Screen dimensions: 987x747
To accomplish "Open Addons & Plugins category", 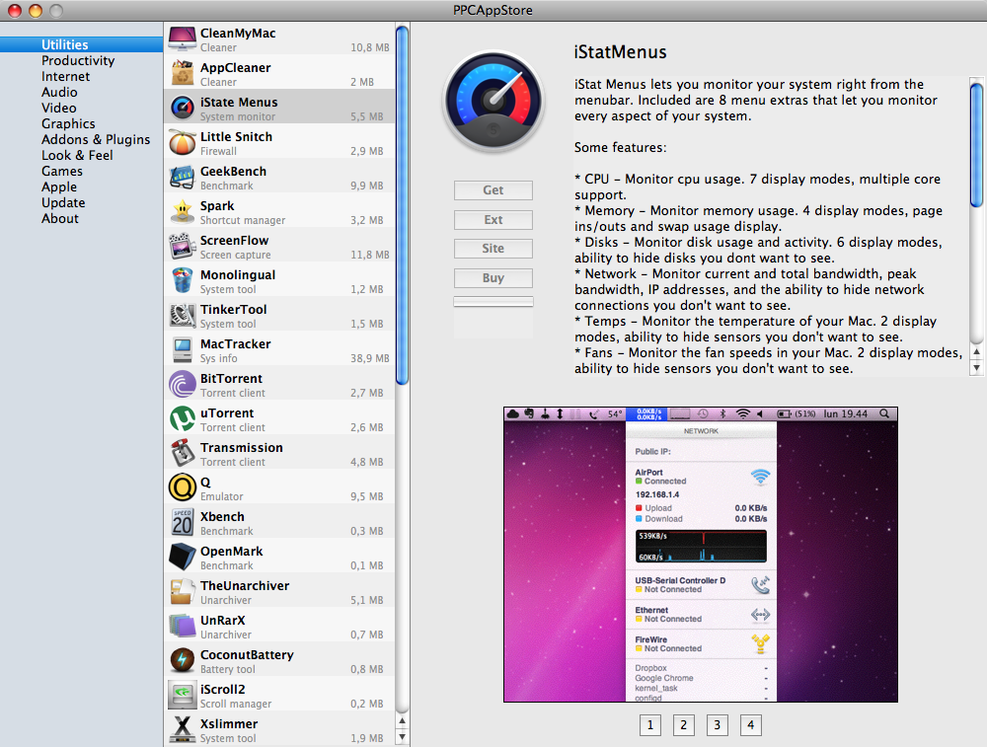I will [96, 139].
